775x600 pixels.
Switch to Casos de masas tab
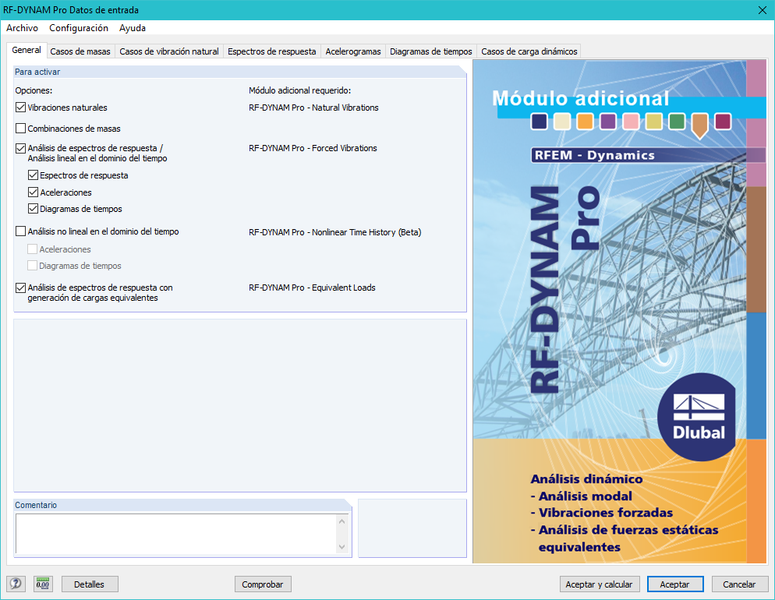pos(80,51)
